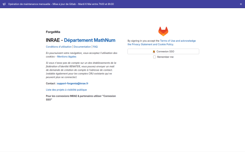Screen dimensions: 245x153
Task: Click the ForgeMia heading text
Action: (53, 32)
